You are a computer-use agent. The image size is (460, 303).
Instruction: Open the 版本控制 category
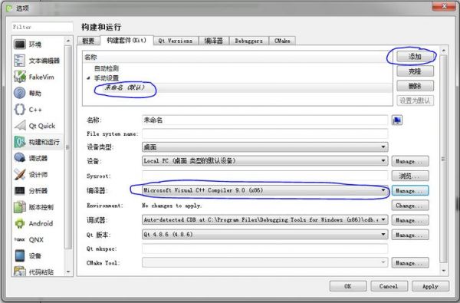[37, 207]
